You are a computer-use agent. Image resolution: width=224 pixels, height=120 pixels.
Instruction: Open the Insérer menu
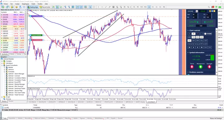coord(17,4)
